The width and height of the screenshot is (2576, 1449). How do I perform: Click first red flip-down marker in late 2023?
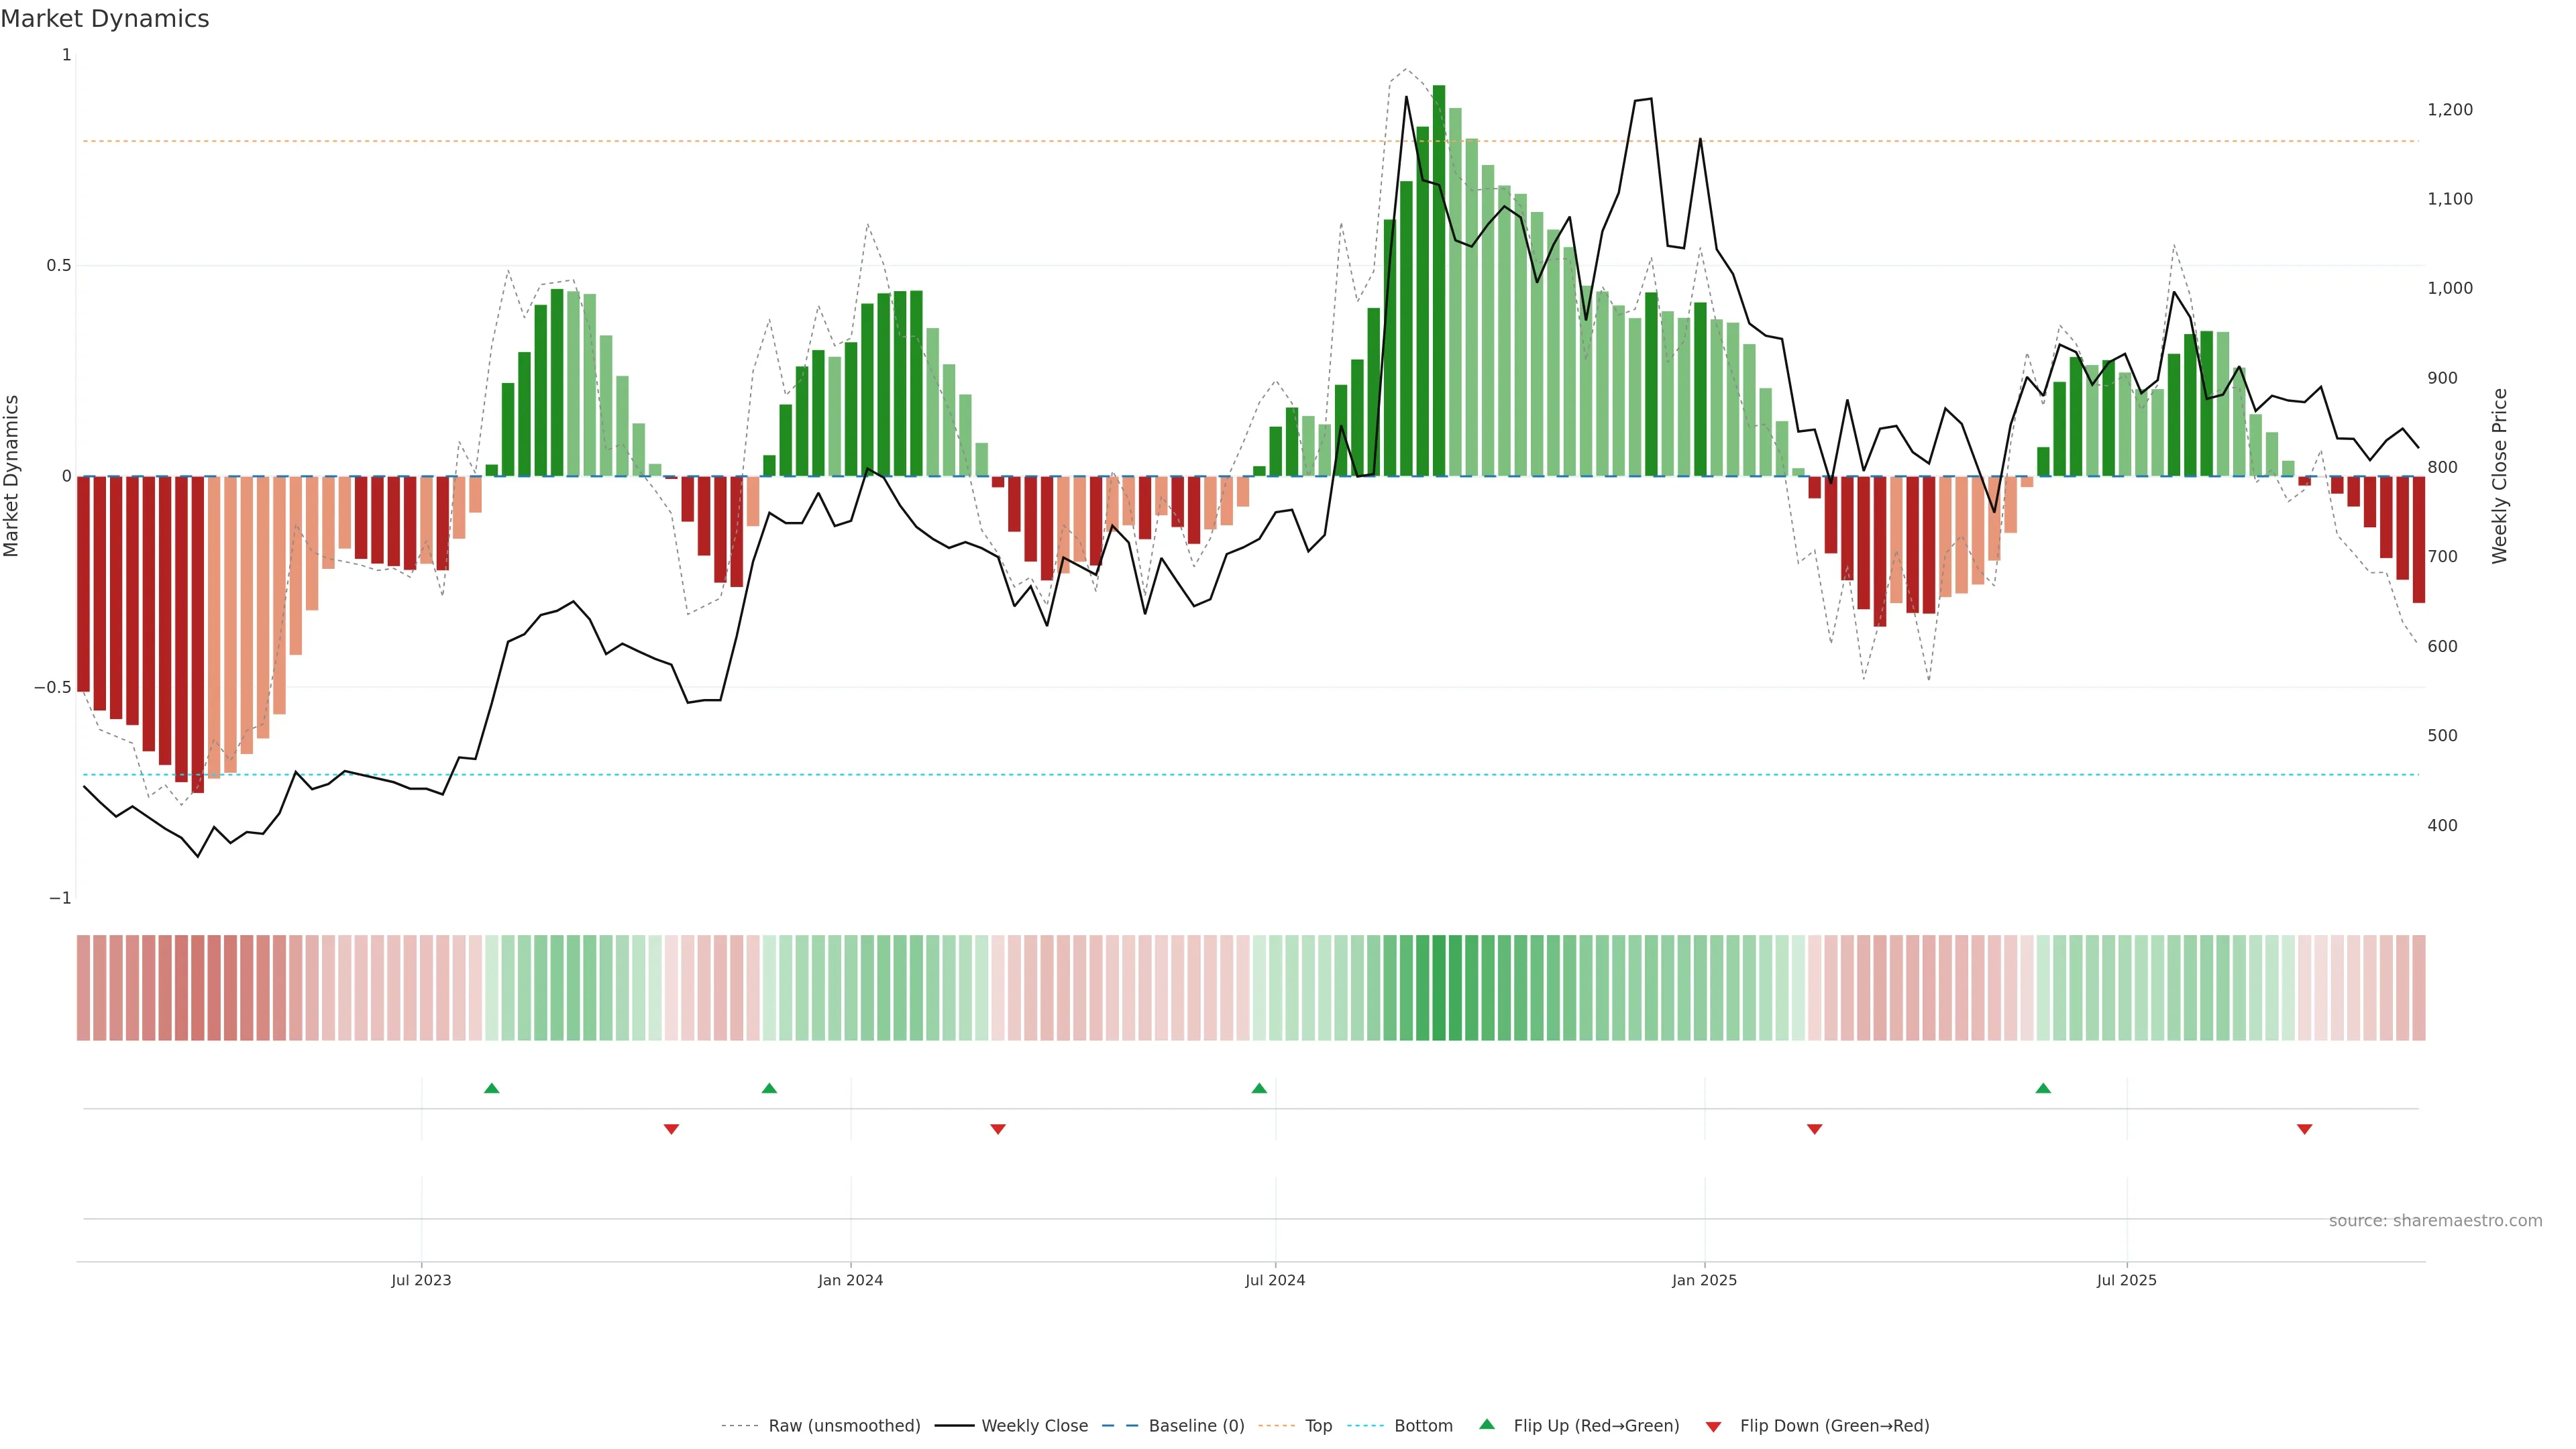point(671,1129)
